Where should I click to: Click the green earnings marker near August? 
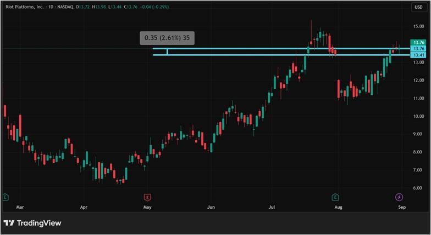[x=335, y=197]
